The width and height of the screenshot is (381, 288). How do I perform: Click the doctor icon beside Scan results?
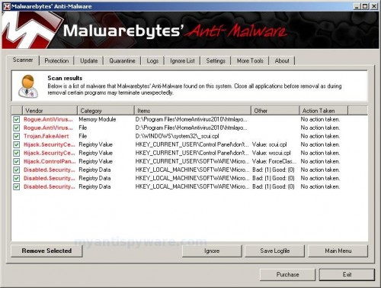(28, 86)
